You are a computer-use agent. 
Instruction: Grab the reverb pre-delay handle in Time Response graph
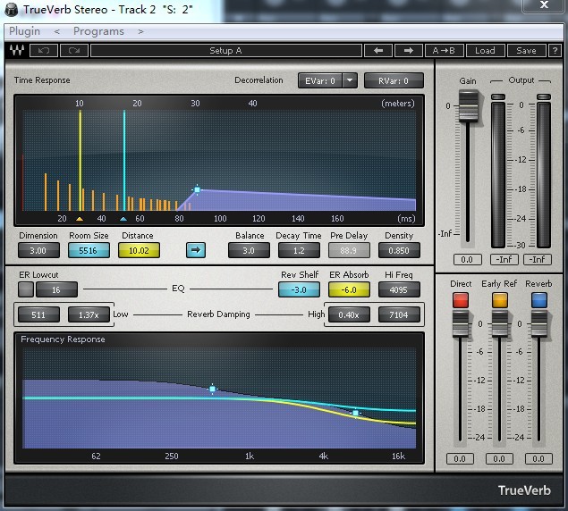click(x=197, y=189)
